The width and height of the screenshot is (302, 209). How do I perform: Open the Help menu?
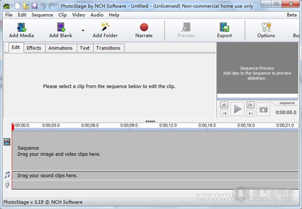coord(114,15)
